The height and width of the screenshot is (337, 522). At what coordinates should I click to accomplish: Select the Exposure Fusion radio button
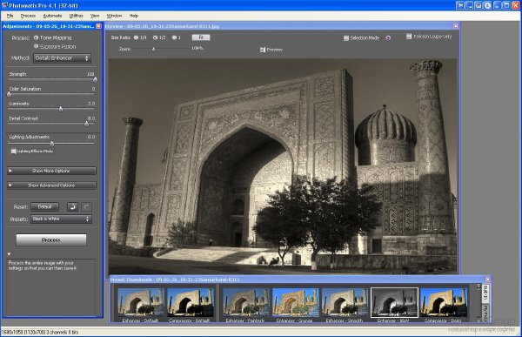[36, 46]
